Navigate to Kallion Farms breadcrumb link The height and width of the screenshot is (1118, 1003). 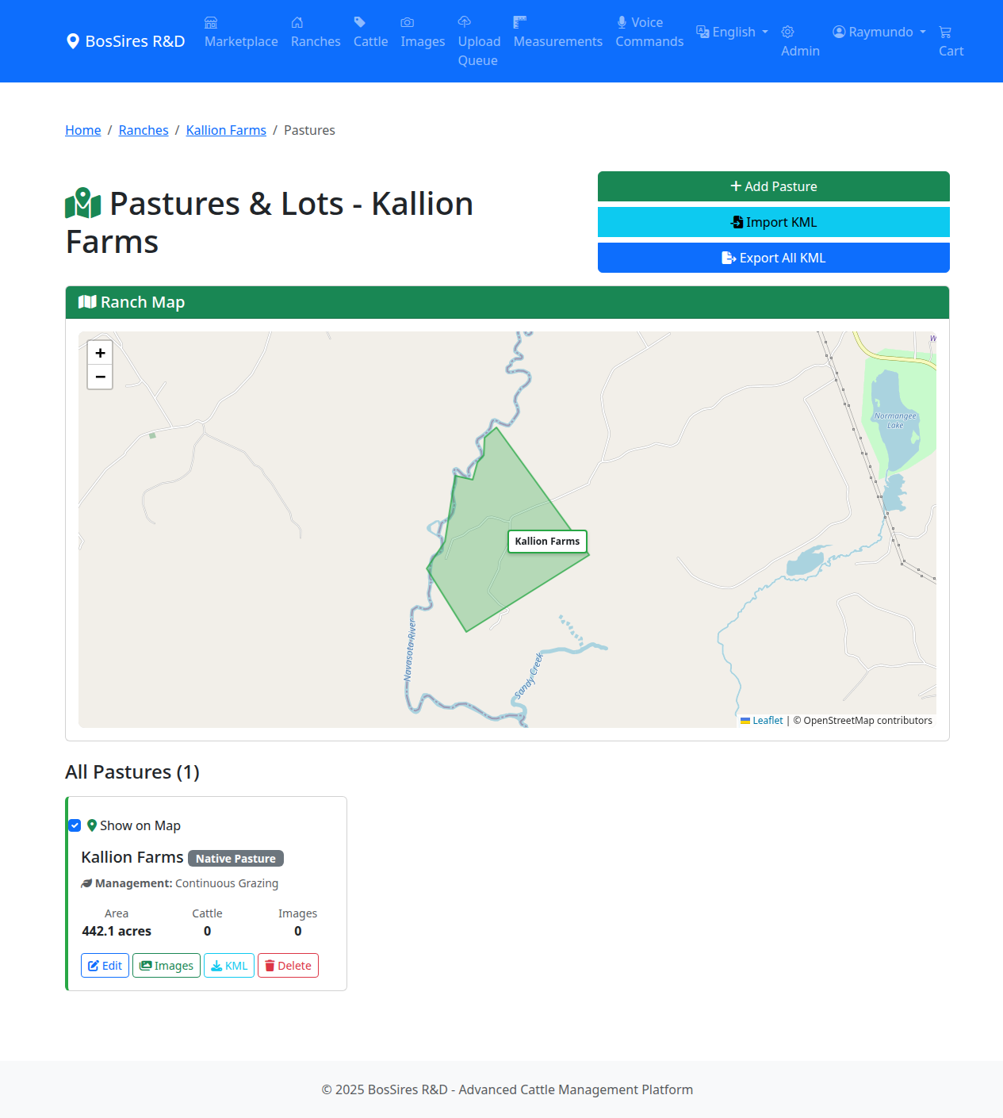tap(226, 130)
